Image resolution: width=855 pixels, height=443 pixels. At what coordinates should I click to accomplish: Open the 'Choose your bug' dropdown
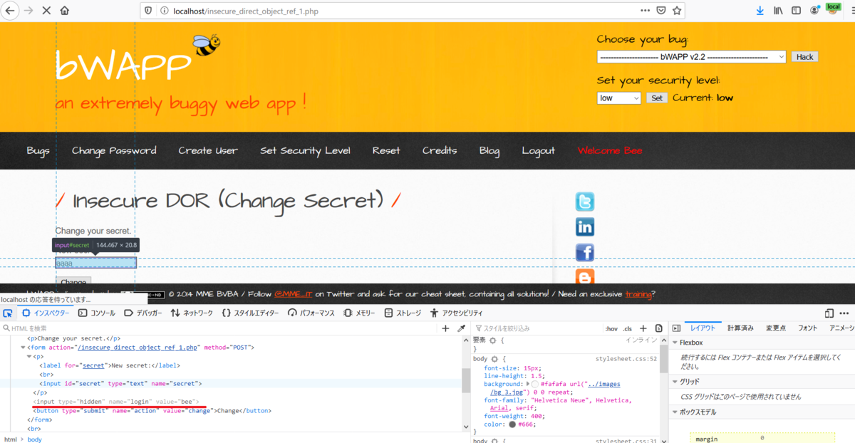tap(691, 57)
